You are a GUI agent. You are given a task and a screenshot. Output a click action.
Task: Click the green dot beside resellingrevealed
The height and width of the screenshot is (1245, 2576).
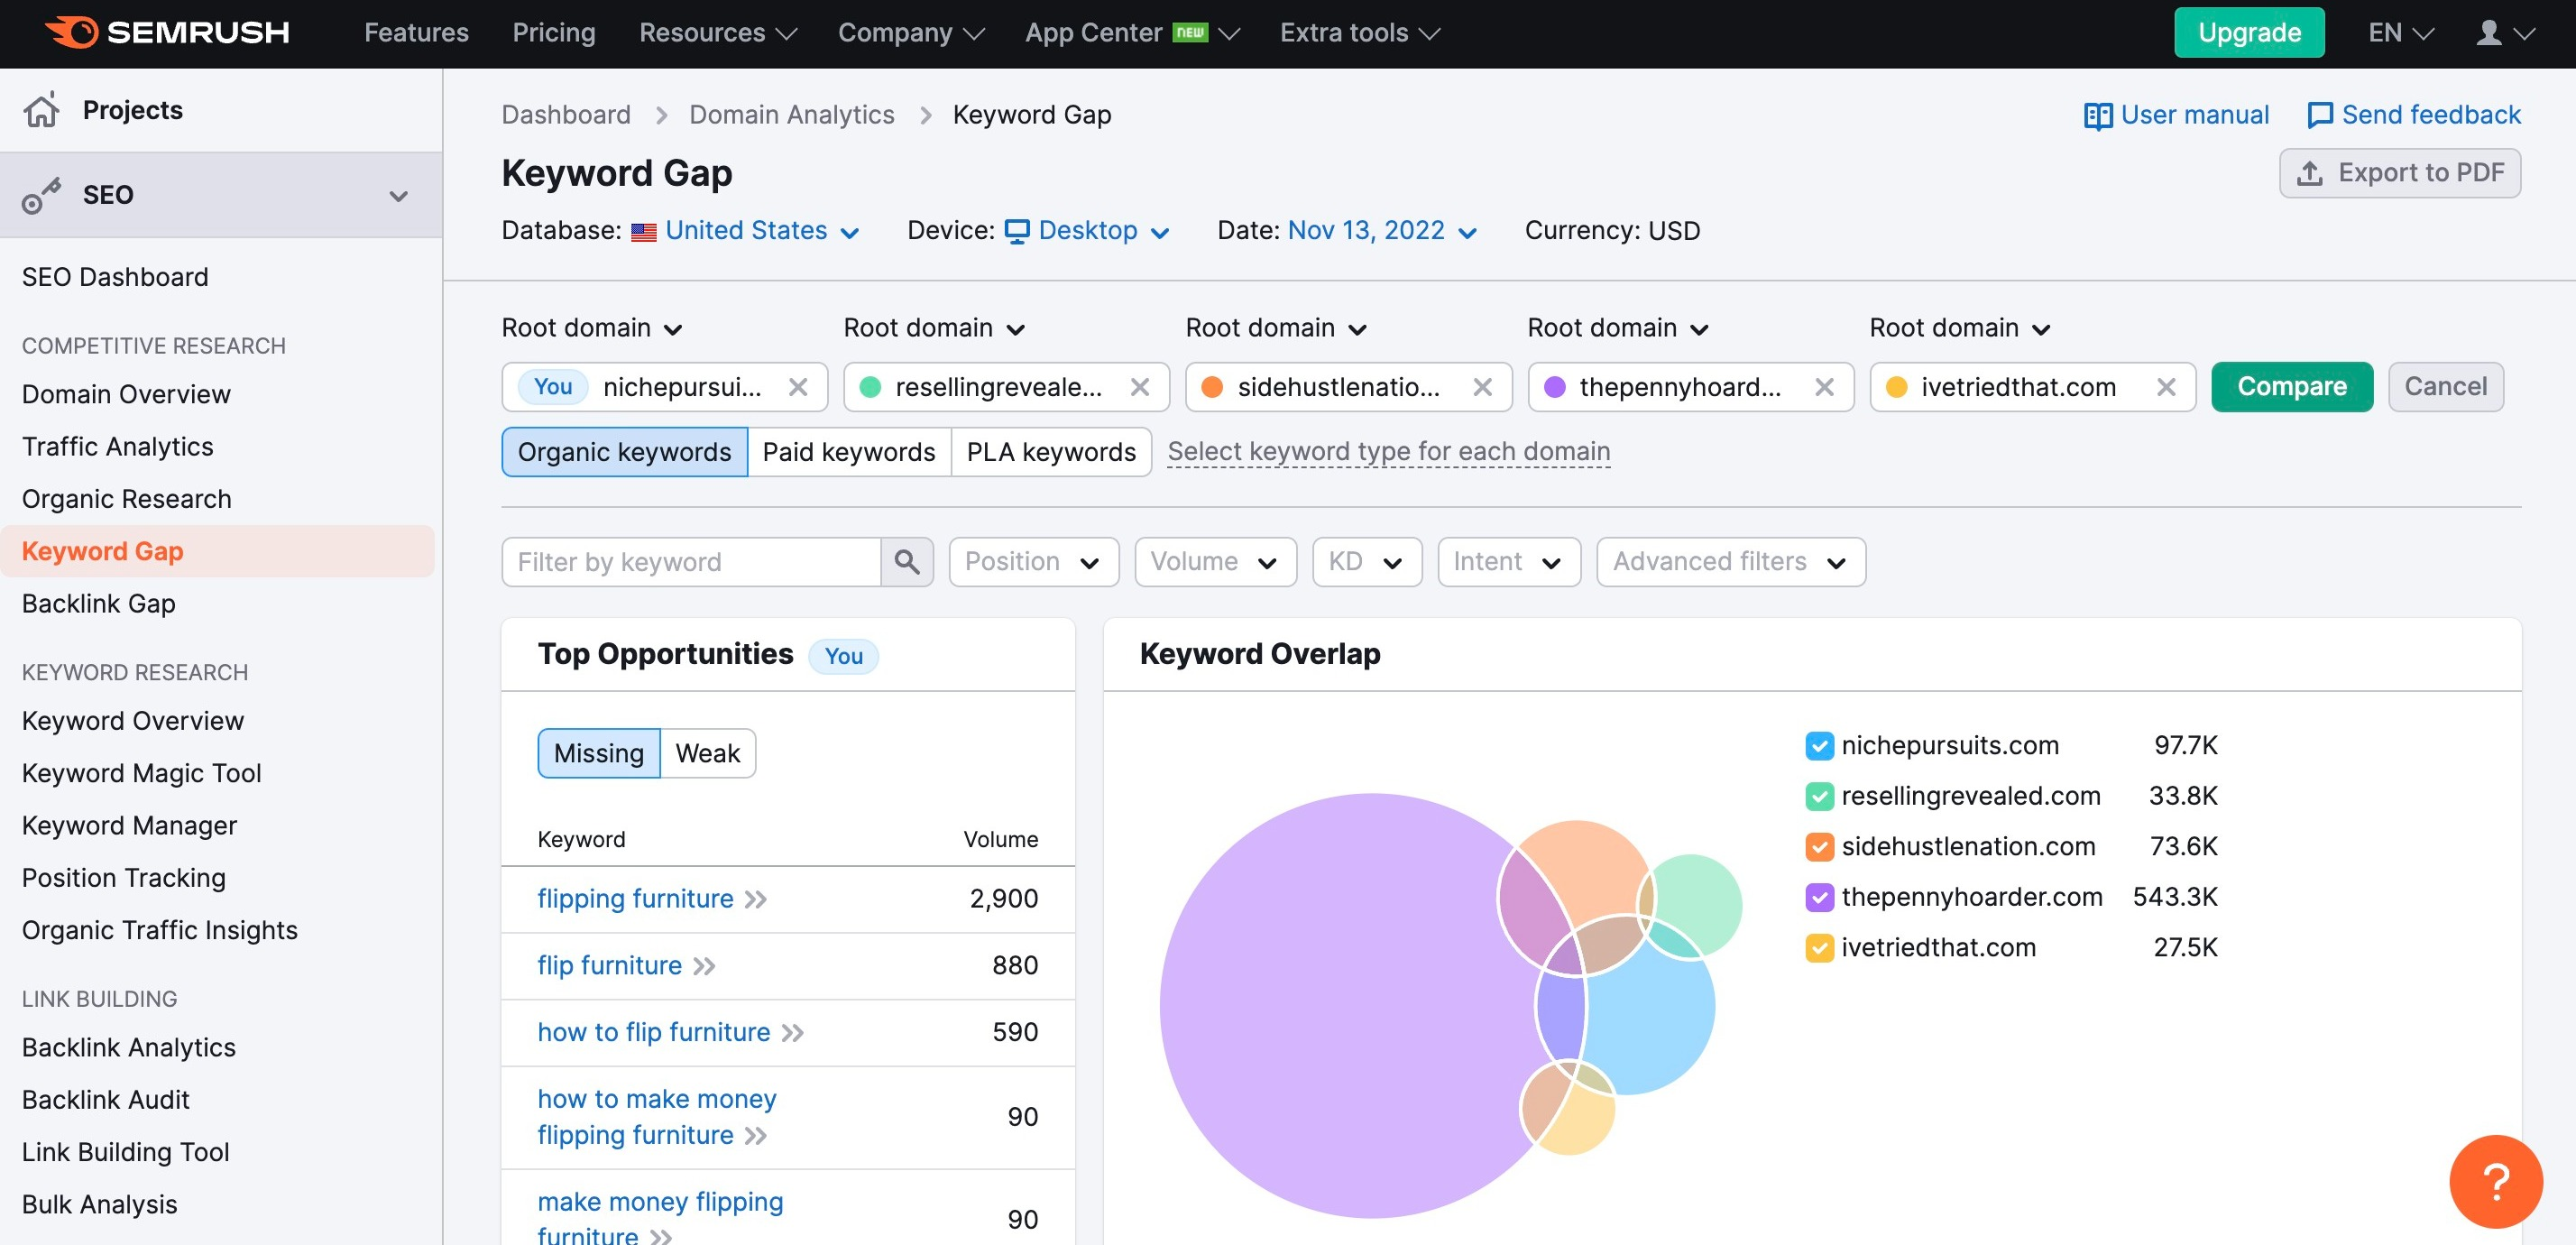tap(870, 387)
